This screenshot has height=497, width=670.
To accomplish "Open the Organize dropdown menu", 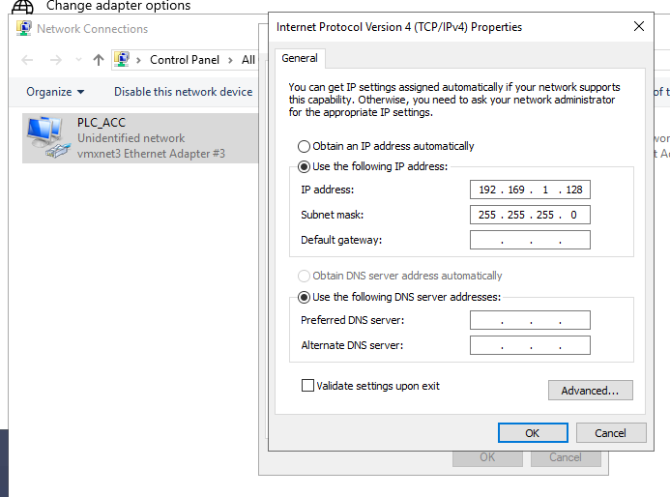I will 55,92.
